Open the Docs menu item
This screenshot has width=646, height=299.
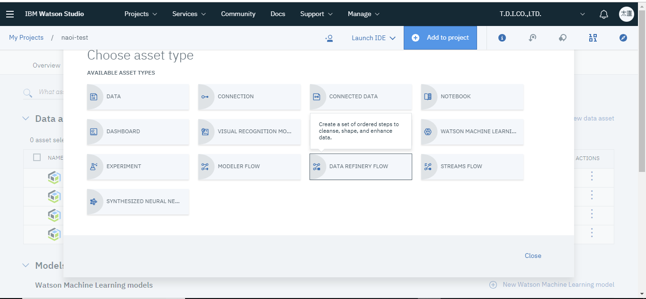pyautogui.click(x=278, y=14)
